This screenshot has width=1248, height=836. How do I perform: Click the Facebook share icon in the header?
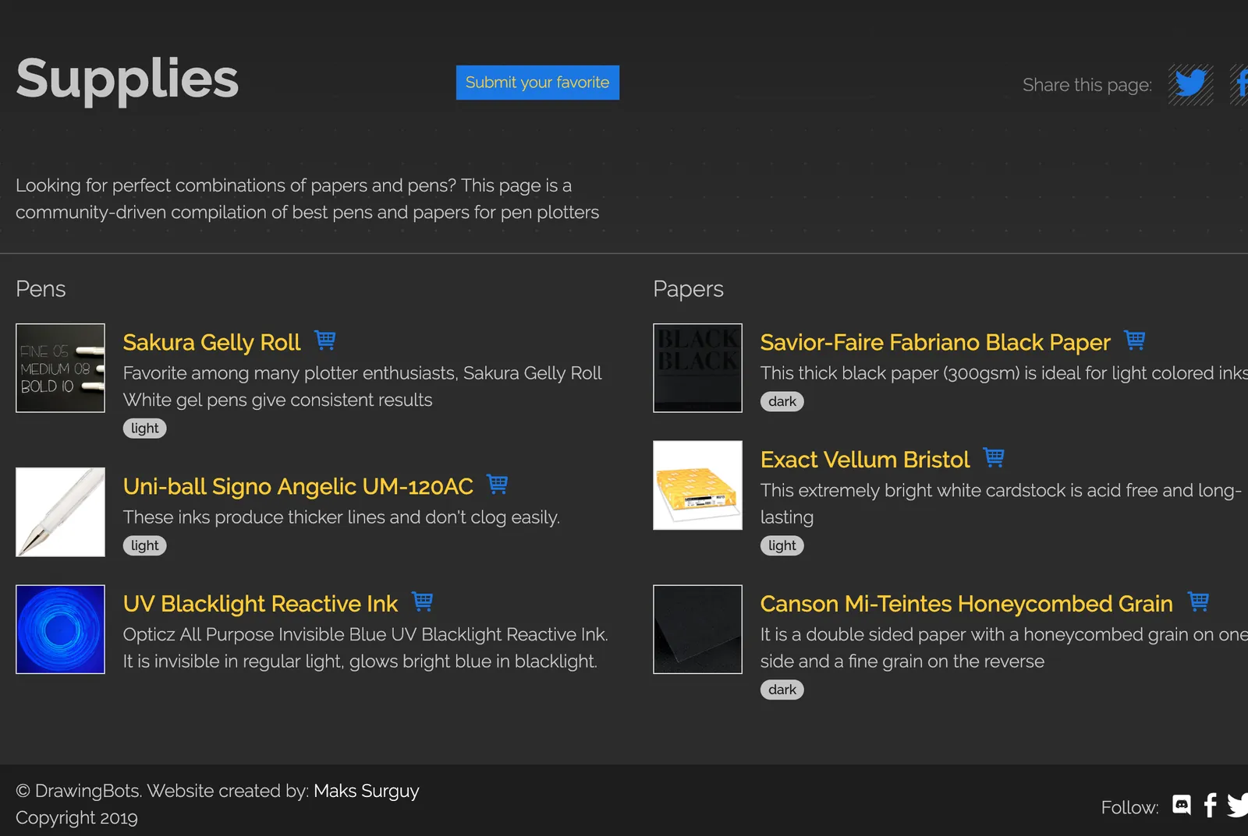(1239, 84)
